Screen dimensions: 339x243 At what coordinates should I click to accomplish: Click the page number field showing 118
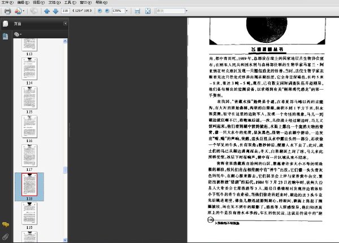coord(66,11)
